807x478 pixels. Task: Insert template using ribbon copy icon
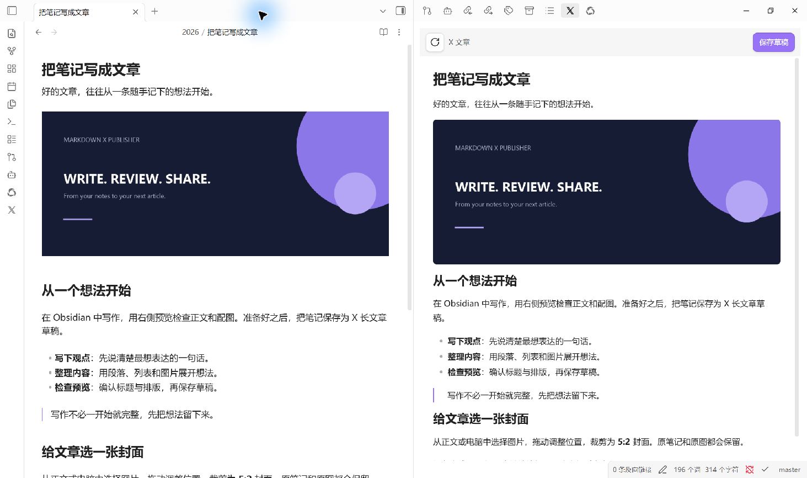click(12, 104)
